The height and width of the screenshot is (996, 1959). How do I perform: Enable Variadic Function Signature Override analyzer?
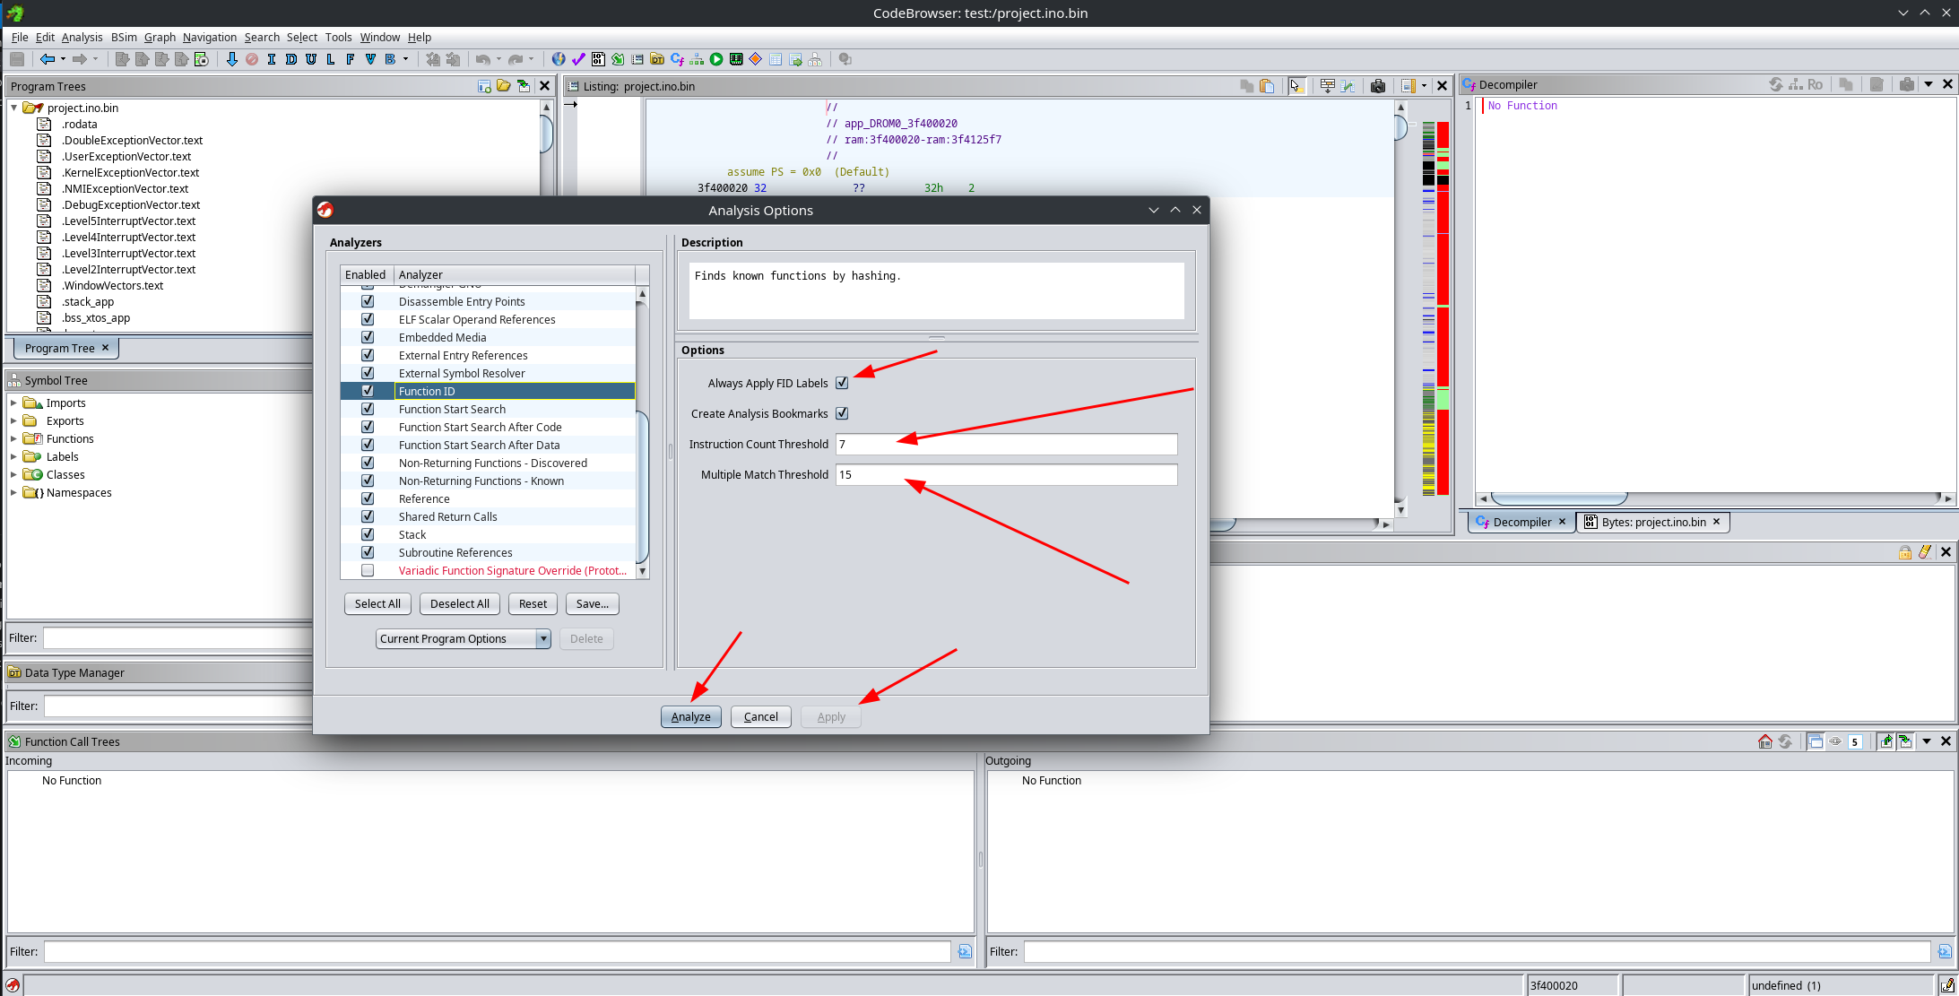tap(368, 570)
